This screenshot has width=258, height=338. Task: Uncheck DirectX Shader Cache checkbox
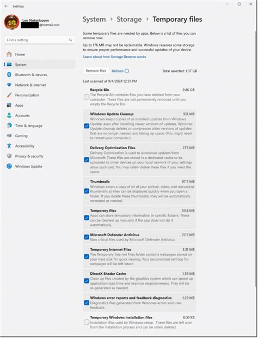(x=87, y=281)
